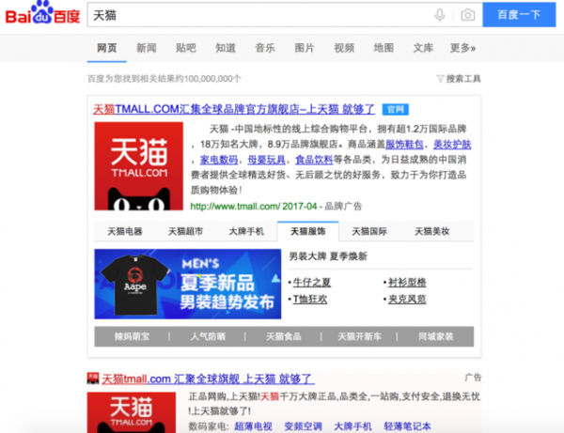The height and width of the screenshot is (433, 564).
Task: Select the 天猫超市 tab
Action: coord(185,231)
